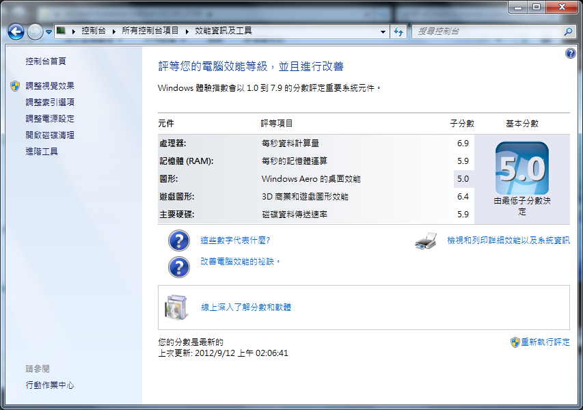This screenshot has height=410, width=583.
Task: Click the printer icon
Action: (426, 241)
